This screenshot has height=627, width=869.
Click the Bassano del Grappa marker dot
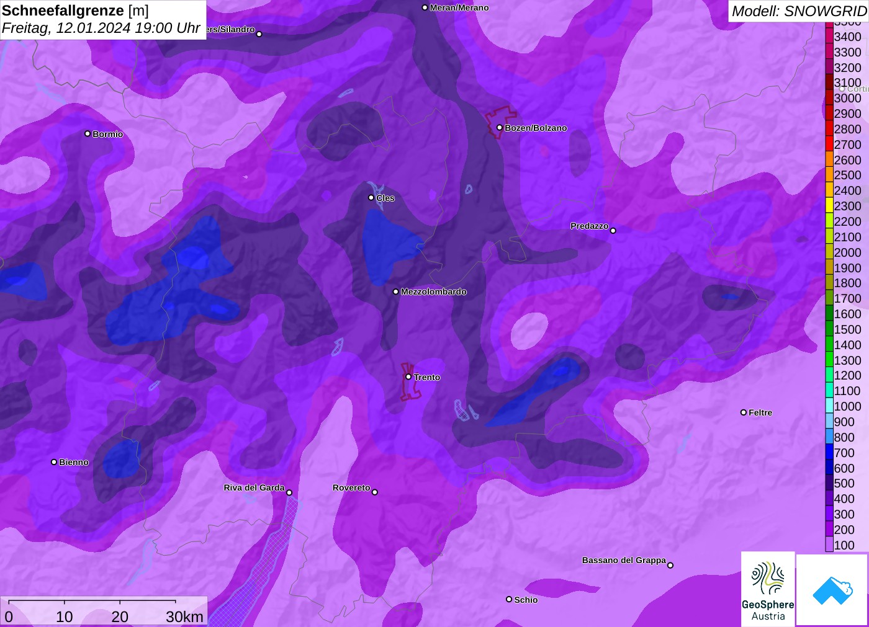pyautogui.click(x=670, y=565)
